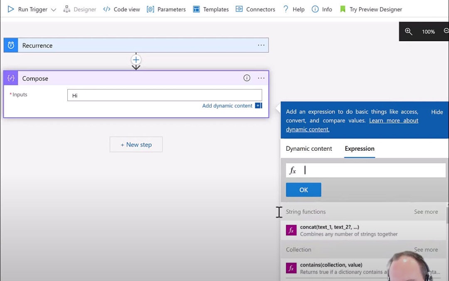Click the Recurrence clock icon

tap(11, 45)
